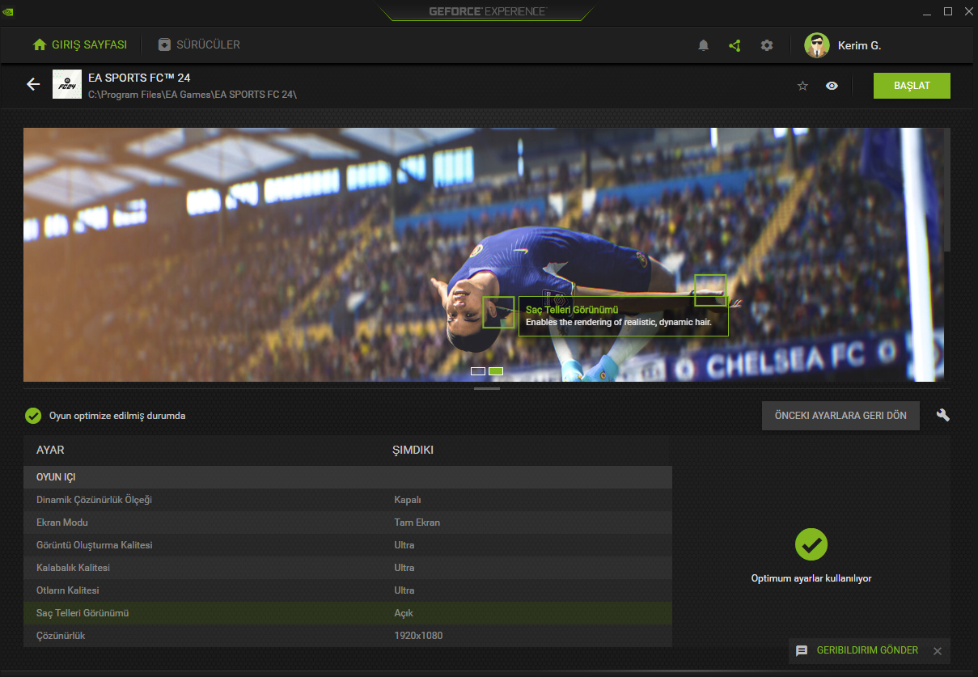Select Görüntü Oluşturma Kalitesi row
The image size is (978, 677).
pyautogui.click(x=348, y=545)
